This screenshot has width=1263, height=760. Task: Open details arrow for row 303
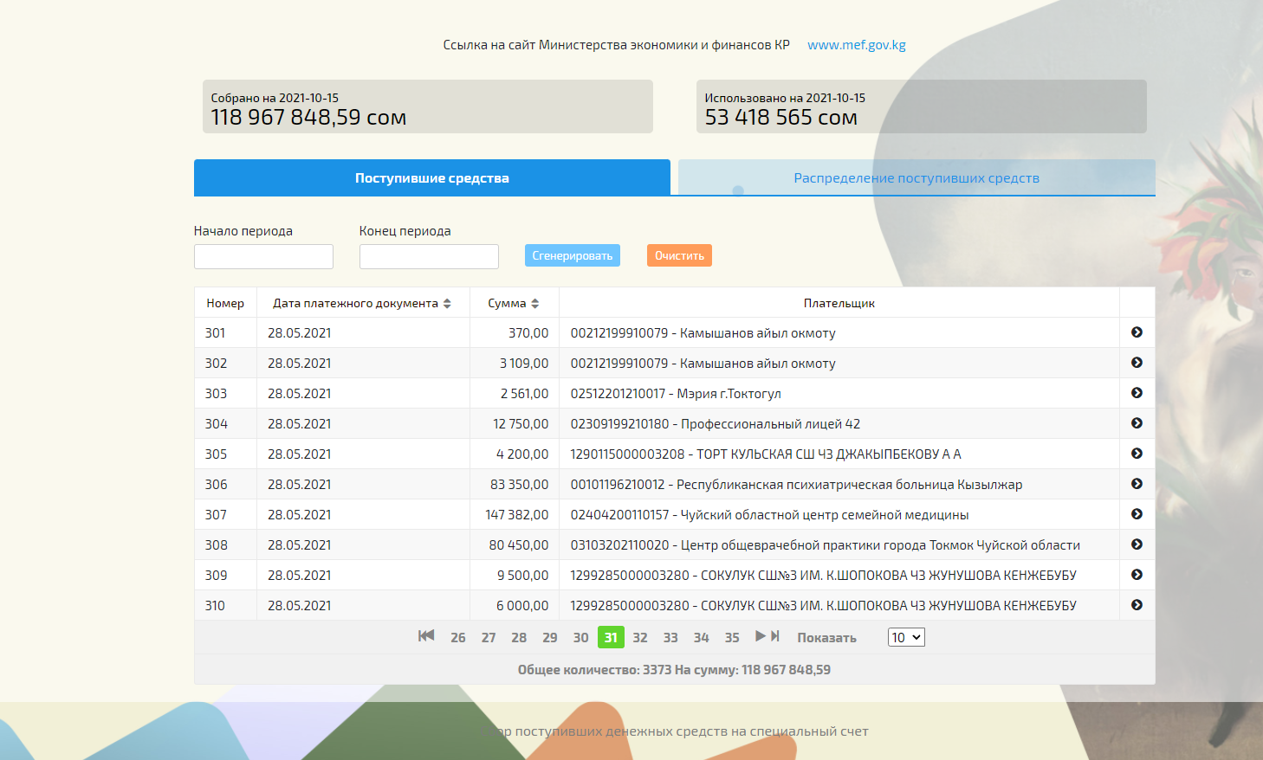click(1137, 393)
